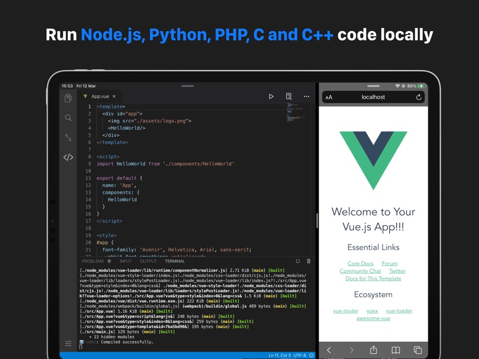Open the Explorer files icon in sidebar
479x359 pixels.
(68, 98)
